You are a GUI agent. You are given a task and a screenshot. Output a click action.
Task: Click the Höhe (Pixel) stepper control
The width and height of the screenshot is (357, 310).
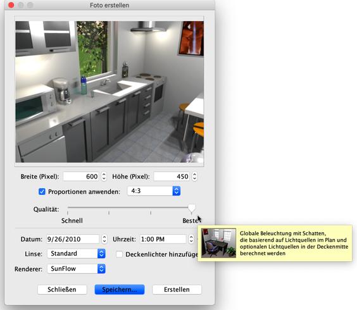coord(194,177)
